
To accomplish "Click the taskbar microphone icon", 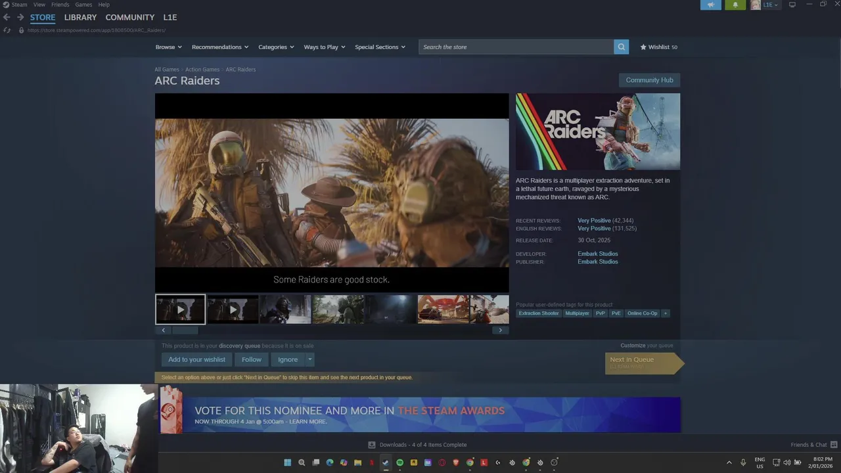I will coord(743,462).
